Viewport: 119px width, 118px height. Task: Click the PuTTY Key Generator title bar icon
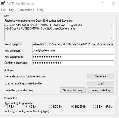tap(3, 3)
